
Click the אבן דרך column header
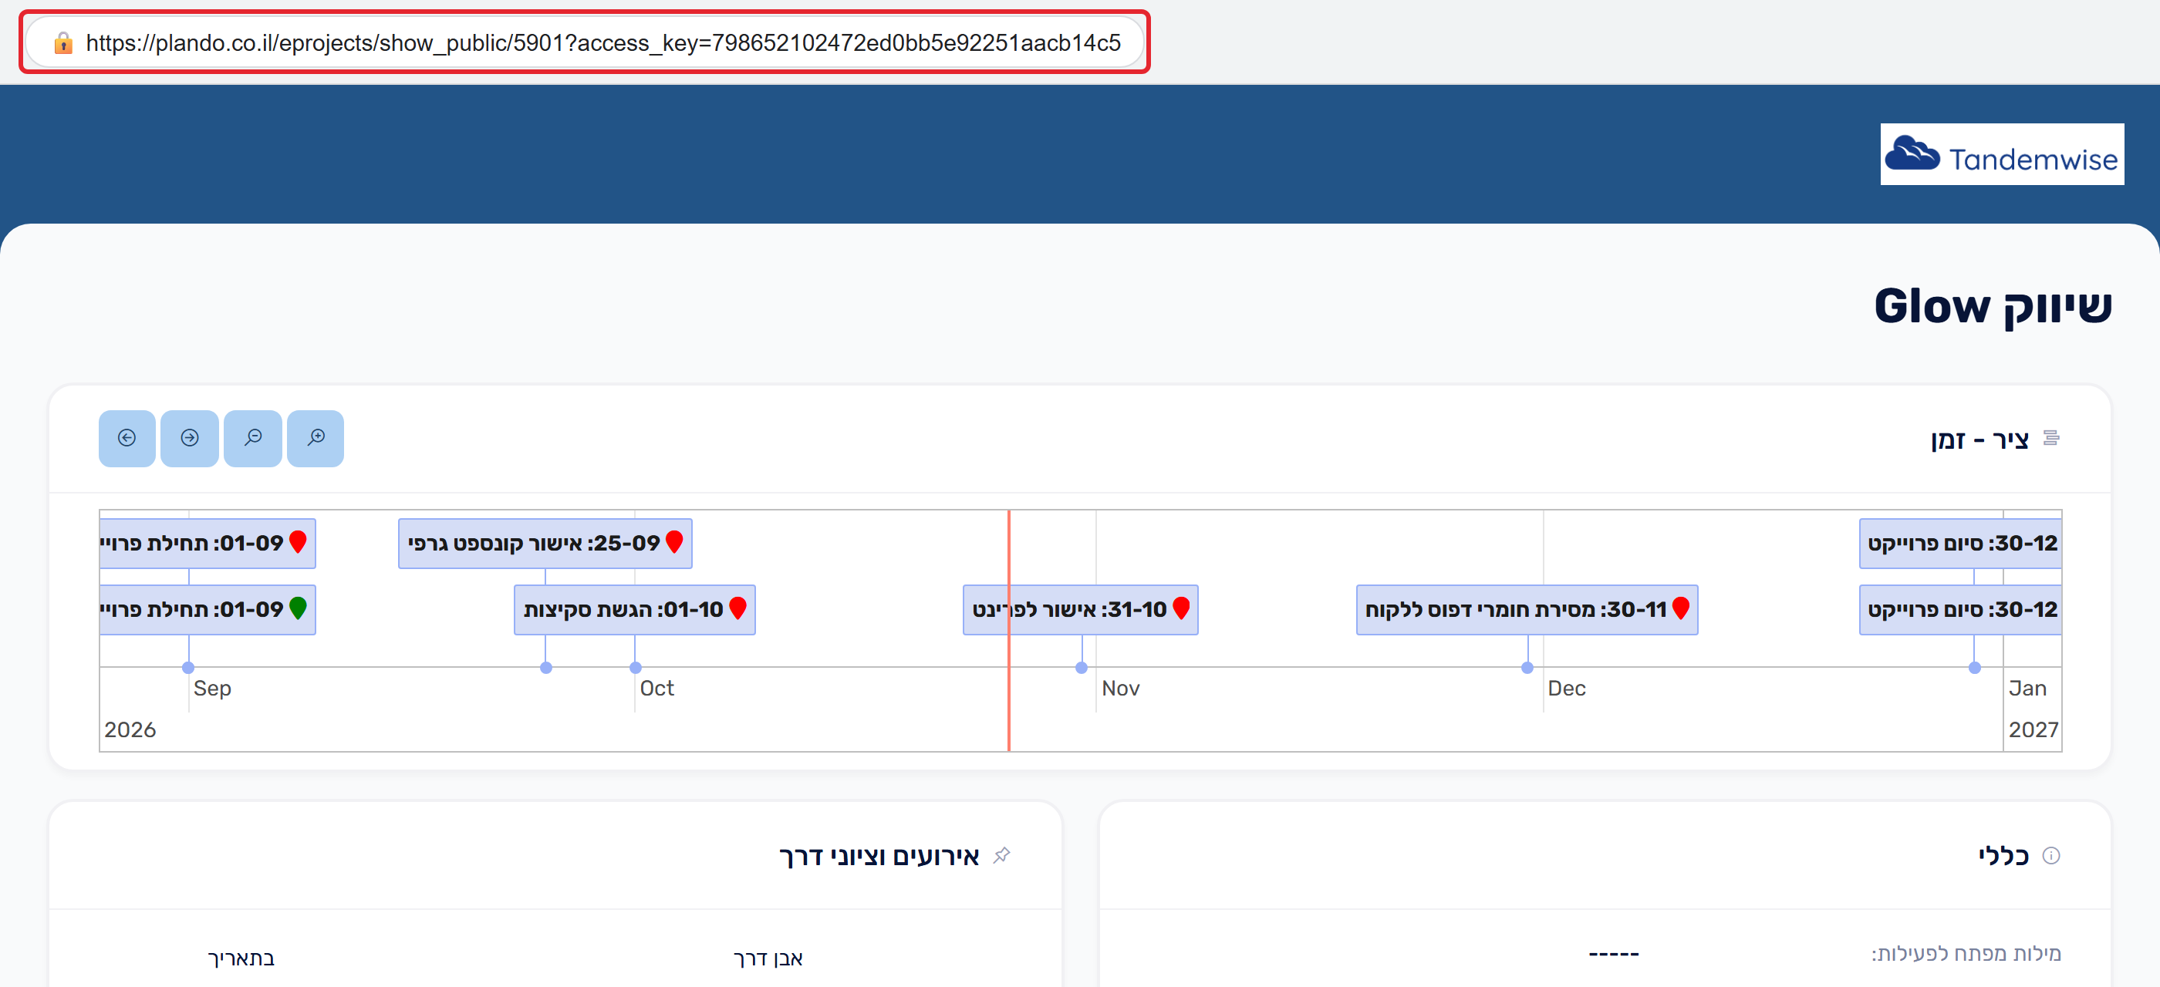(768, 958)
